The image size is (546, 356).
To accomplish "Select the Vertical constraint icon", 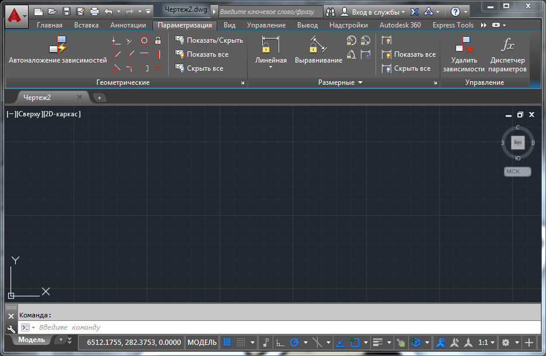I will coord(158,54).
